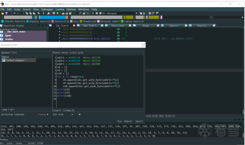Click the back navigation arrow icon
The width and height of the screenshot is (245, 145).
coord(14,13)
